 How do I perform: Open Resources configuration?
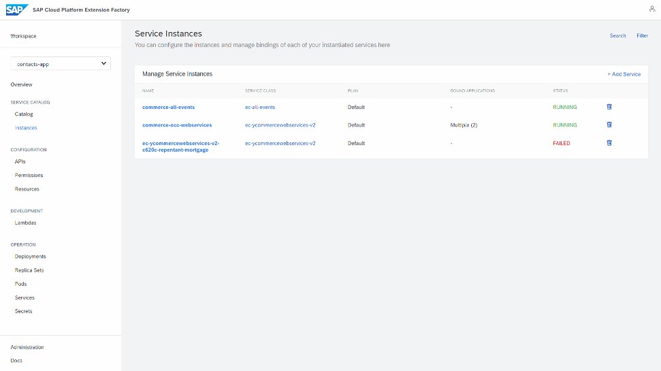pos(27,189)
